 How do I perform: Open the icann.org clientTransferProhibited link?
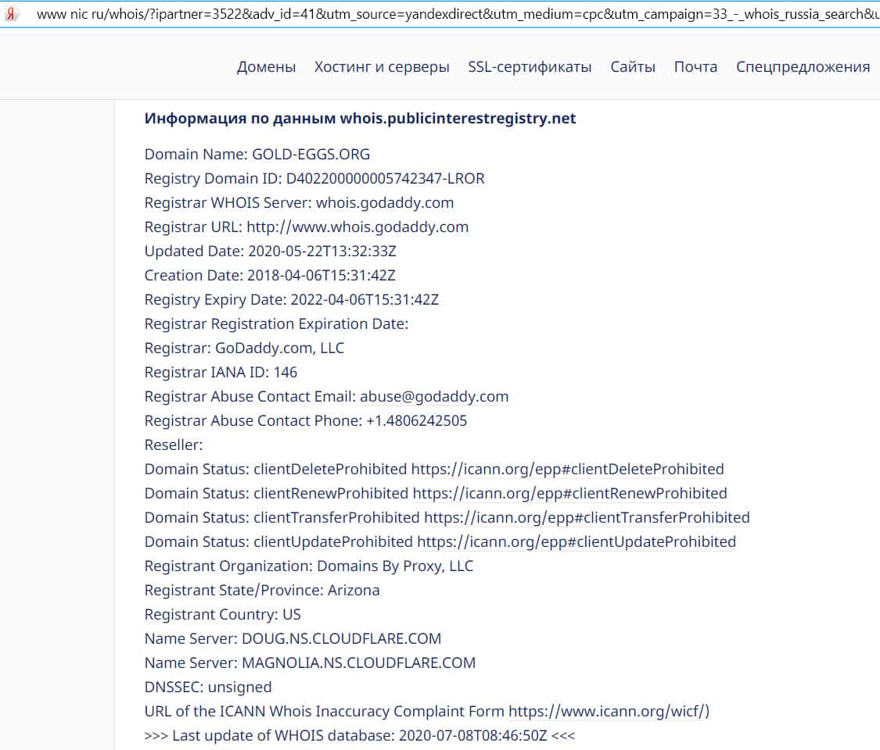pyautogui.click(x=587, y=517)
